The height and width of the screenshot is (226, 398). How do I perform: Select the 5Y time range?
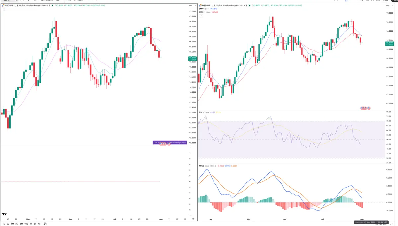pos(35,224)
